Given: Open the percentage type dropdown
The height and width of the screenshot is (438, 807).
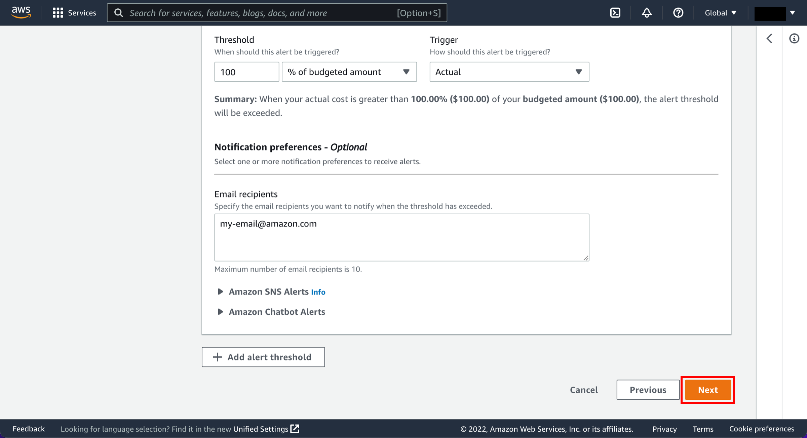Looking at the screenshot, I should click(x=349, y=71).
